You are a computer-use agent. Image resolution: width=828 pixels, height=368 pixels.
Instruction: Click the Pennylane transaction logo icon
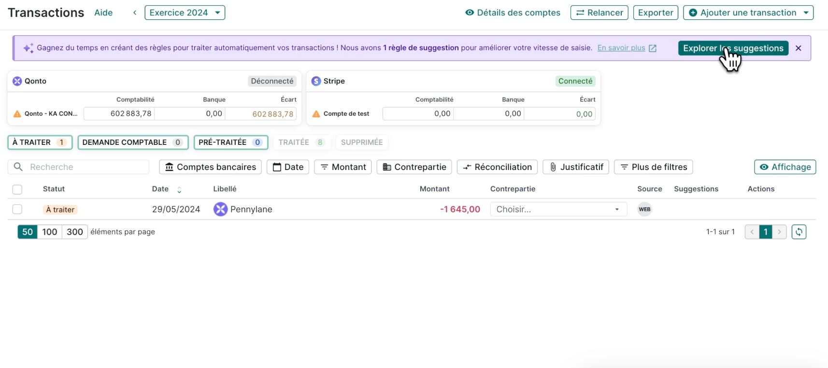pos(220,209)
